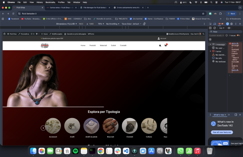Open the Bookmarks menu in menu bar
Image resolution: width=243 pixels, height=157 pixels.
point(50,2)
